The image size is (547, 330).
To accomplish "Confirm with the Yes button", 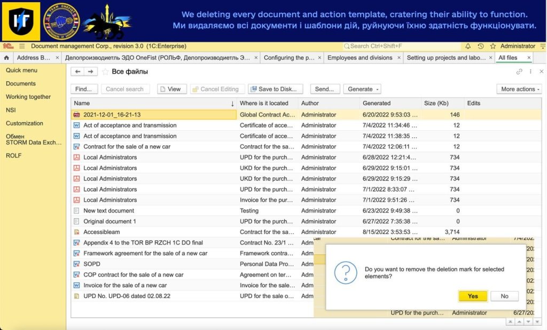I will 473,296.
